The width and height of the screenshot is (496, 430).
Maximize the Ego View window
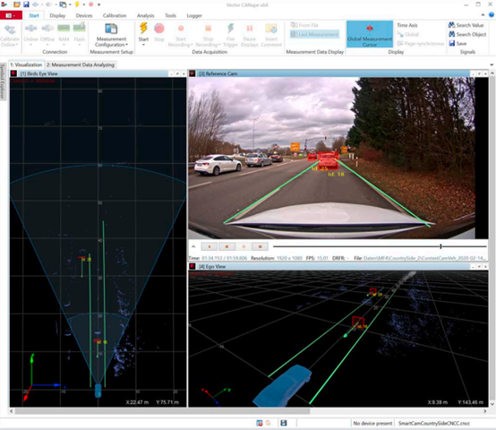[479, 267]
